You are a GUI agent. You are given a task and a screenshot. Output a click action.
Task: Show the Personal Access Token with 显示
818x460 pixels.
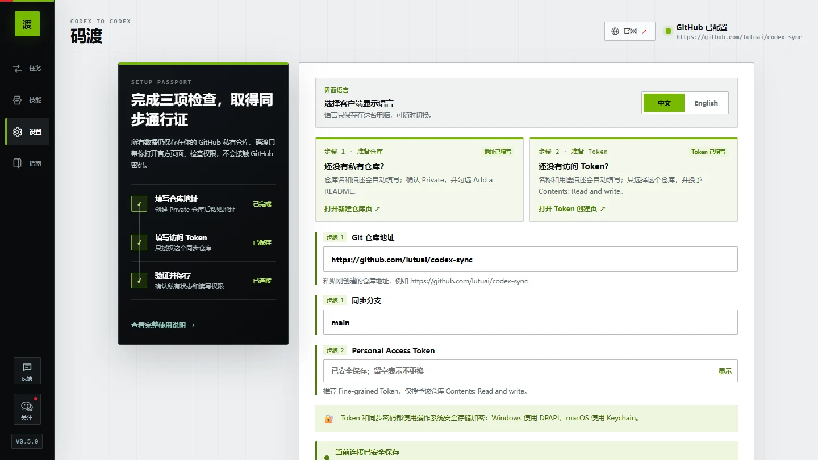[x=725, y=371]
